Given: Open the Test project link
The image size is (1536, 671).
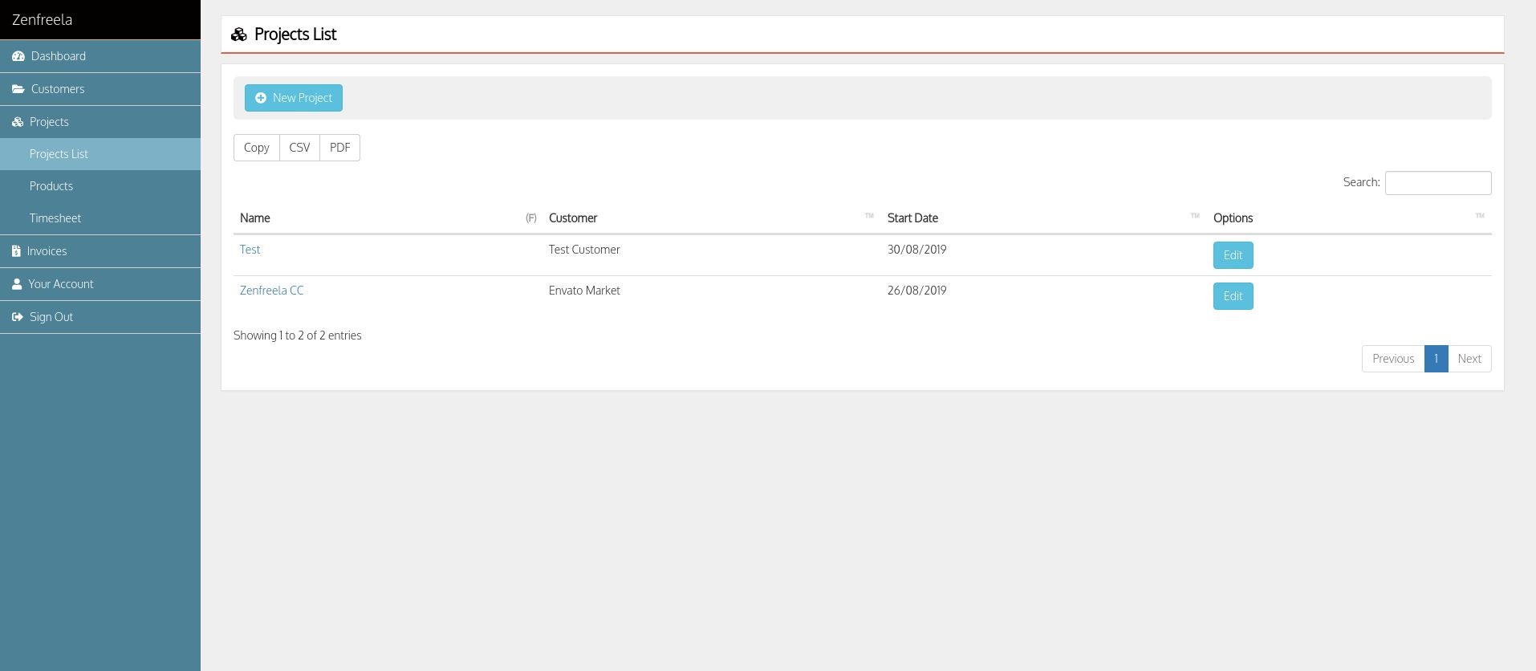Looking at the screenshot, I should point(250,250).
